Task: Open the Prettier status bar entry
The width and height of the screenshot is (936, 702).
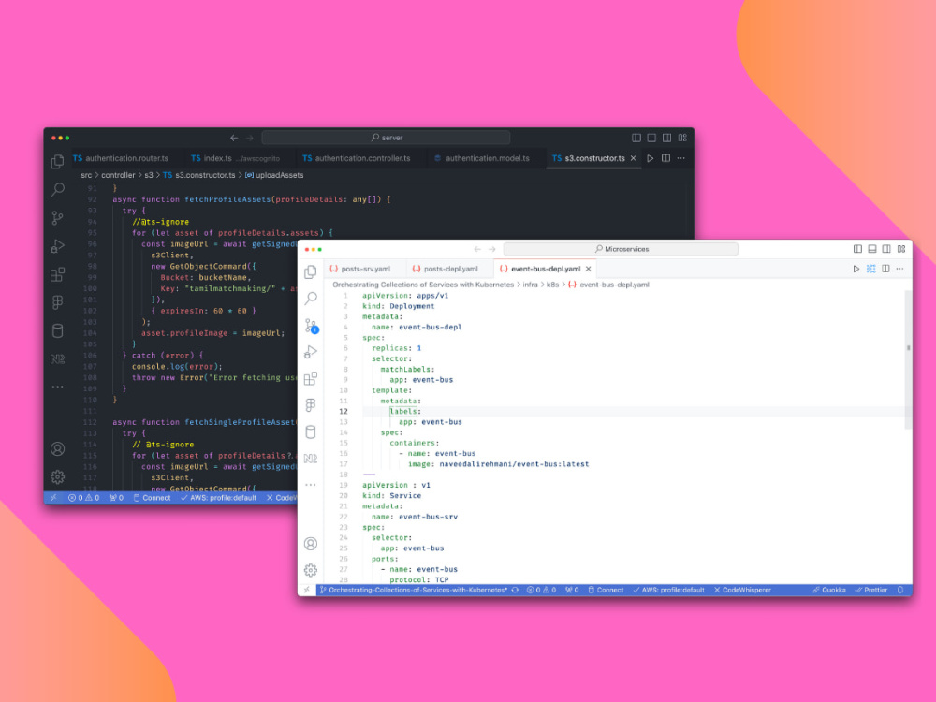Action: click(x=870, y=590)
